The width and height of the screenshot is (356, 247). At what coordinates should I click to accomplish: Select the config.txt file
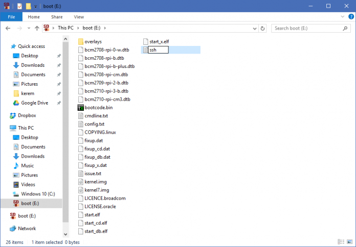point(94,124)
